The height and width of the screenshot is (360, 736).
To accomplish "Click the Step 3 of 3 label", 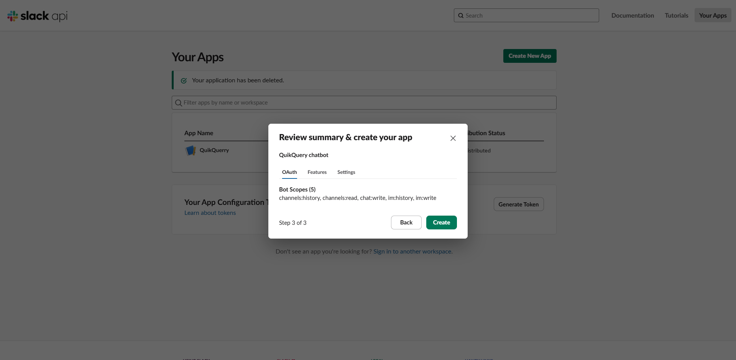I will pos(293,223).
